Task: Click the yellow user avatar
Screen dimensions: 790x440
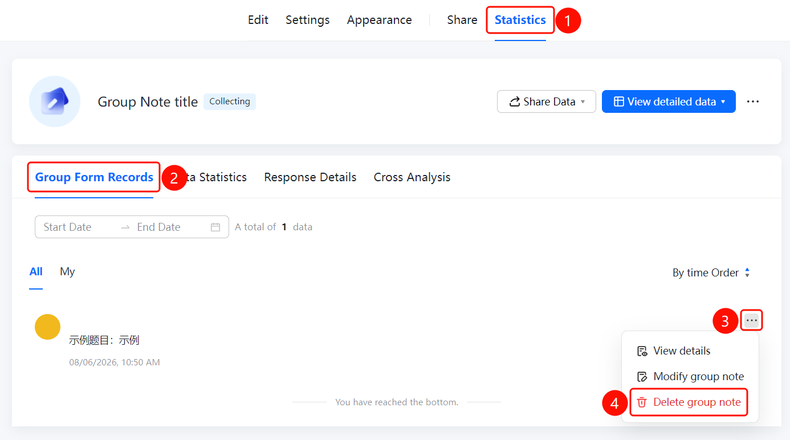Action: [x=48, y=327]
